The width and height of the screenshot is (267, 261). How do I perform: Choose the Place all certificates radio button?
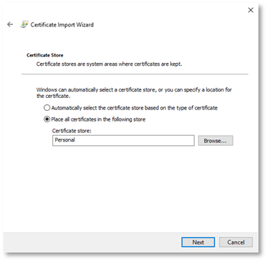click(47, 119)
